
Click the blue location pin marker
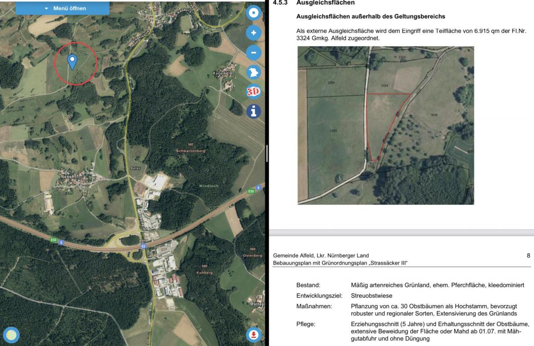point(72,61)
